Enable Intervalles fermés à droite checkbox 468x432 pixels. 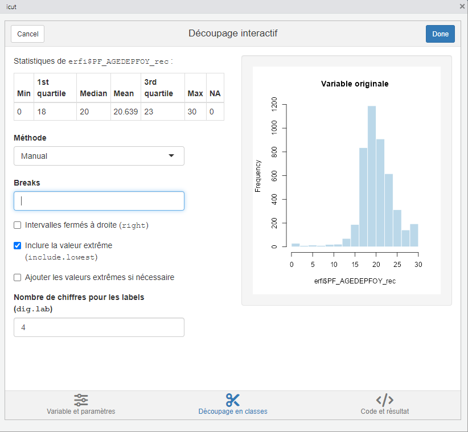pos(18,225)
